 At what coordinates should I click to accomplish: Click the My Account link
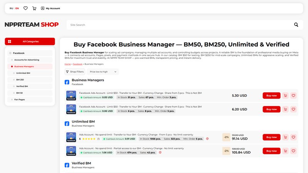[x=53, y=8]
